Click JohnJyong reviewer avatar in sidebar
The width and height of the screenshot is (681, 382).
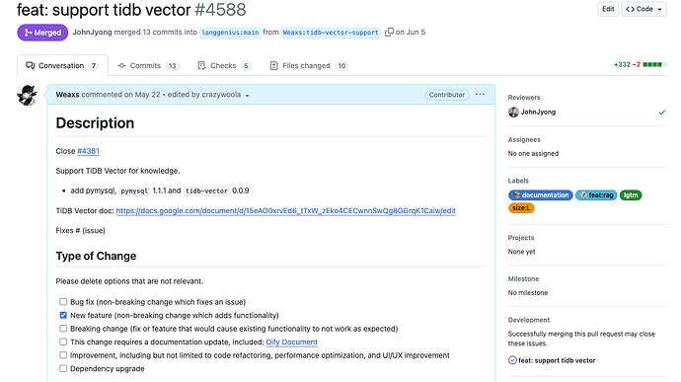[x=513, y=113]
